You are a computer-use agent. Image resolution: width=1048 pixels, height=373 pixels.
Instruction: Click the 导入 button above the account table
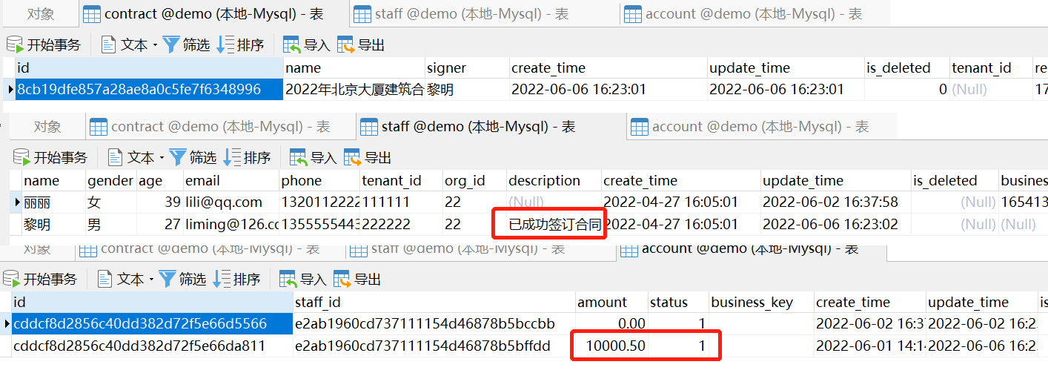pos(304,279)
